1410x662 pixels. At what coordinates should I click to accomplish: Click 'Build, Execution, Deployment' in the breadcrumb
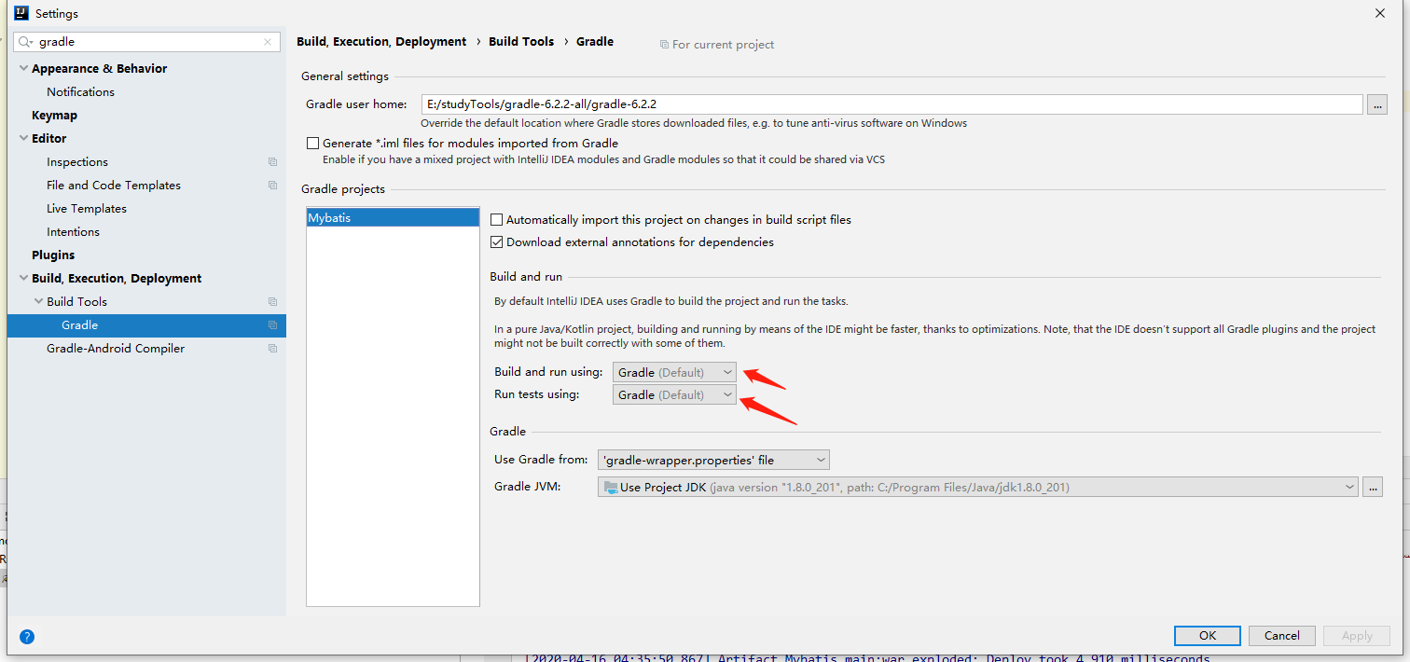381,42
